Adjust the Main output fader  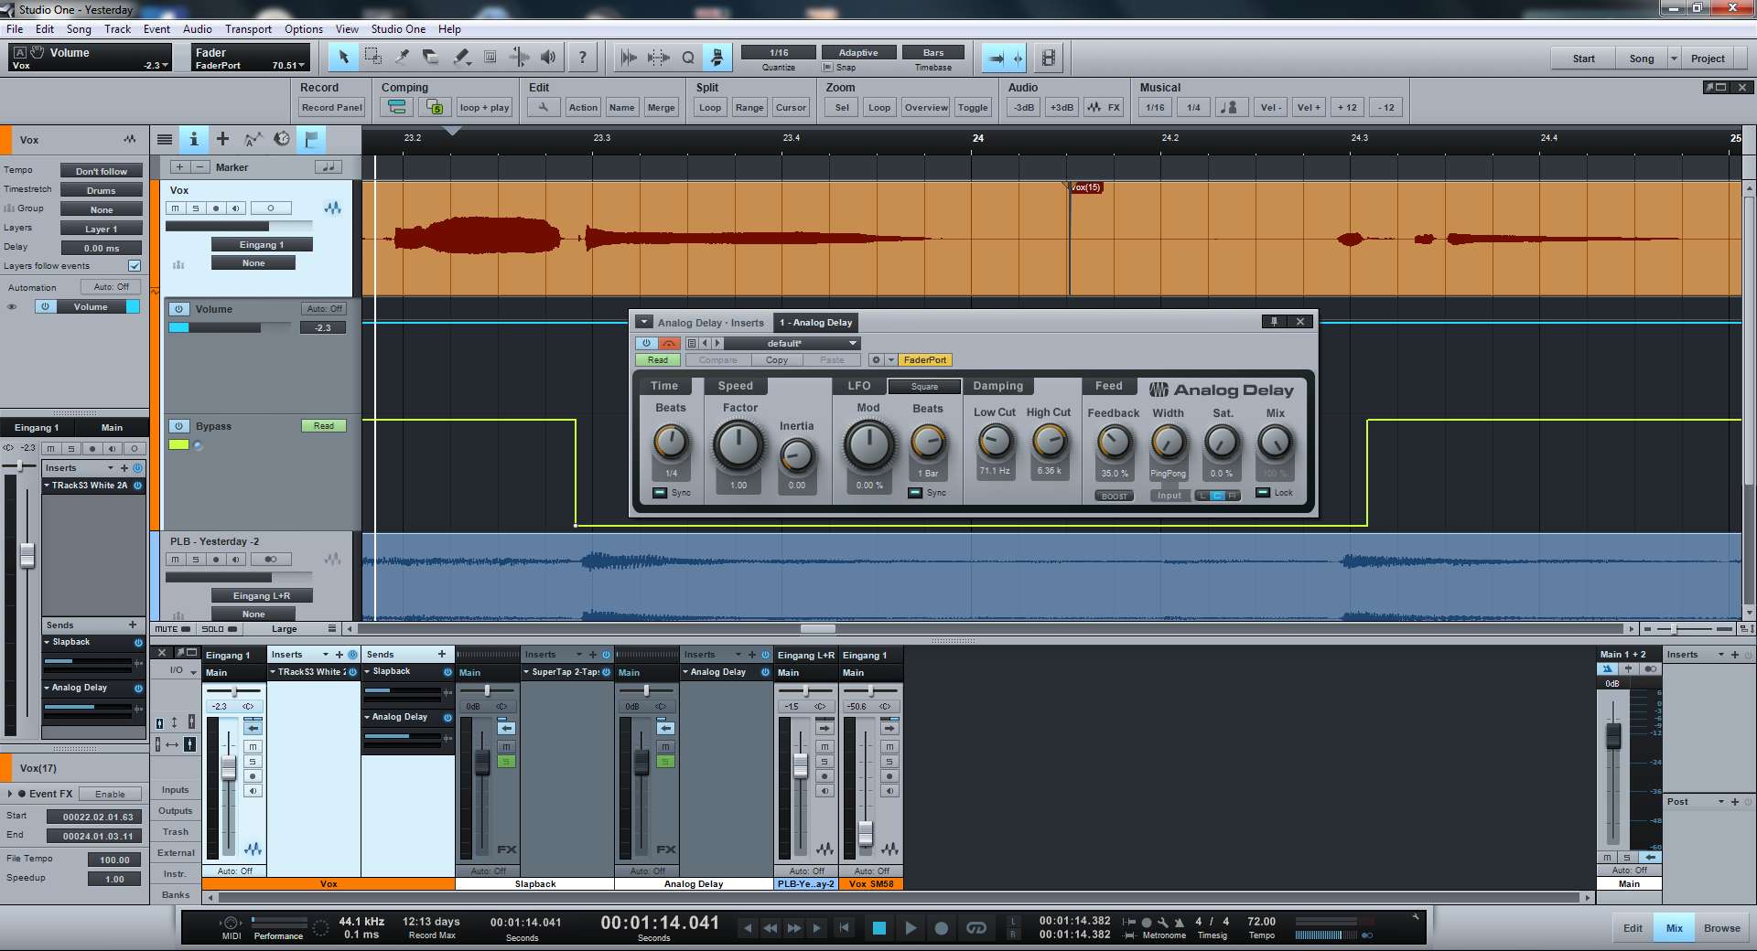(1613, 734)
